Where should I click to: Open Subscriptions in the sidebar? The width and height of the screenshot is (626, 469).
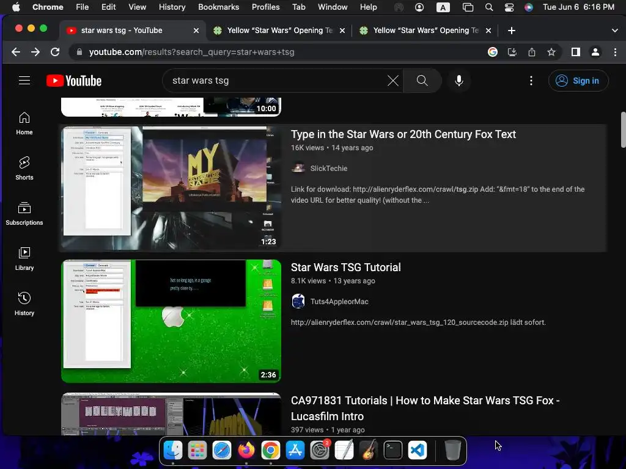[24, 214]
